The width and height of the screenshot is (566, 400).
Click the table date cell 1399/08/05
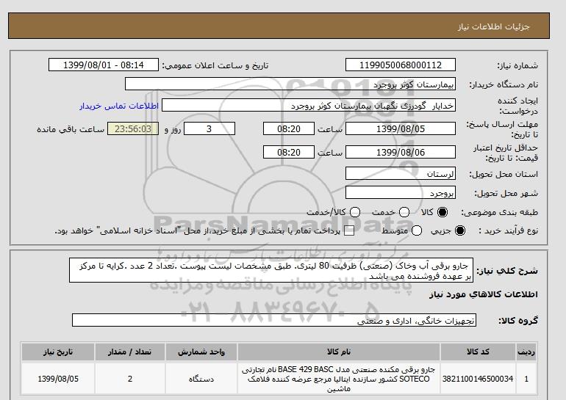[x=58, y=379]
